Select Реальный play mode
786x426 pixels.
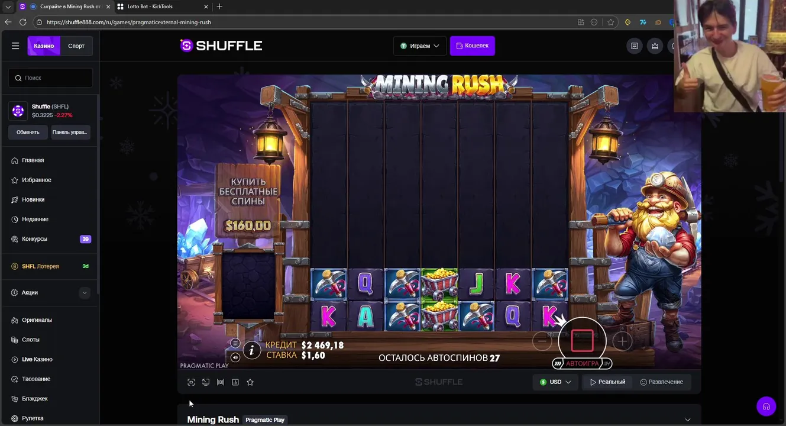(607, 382)
